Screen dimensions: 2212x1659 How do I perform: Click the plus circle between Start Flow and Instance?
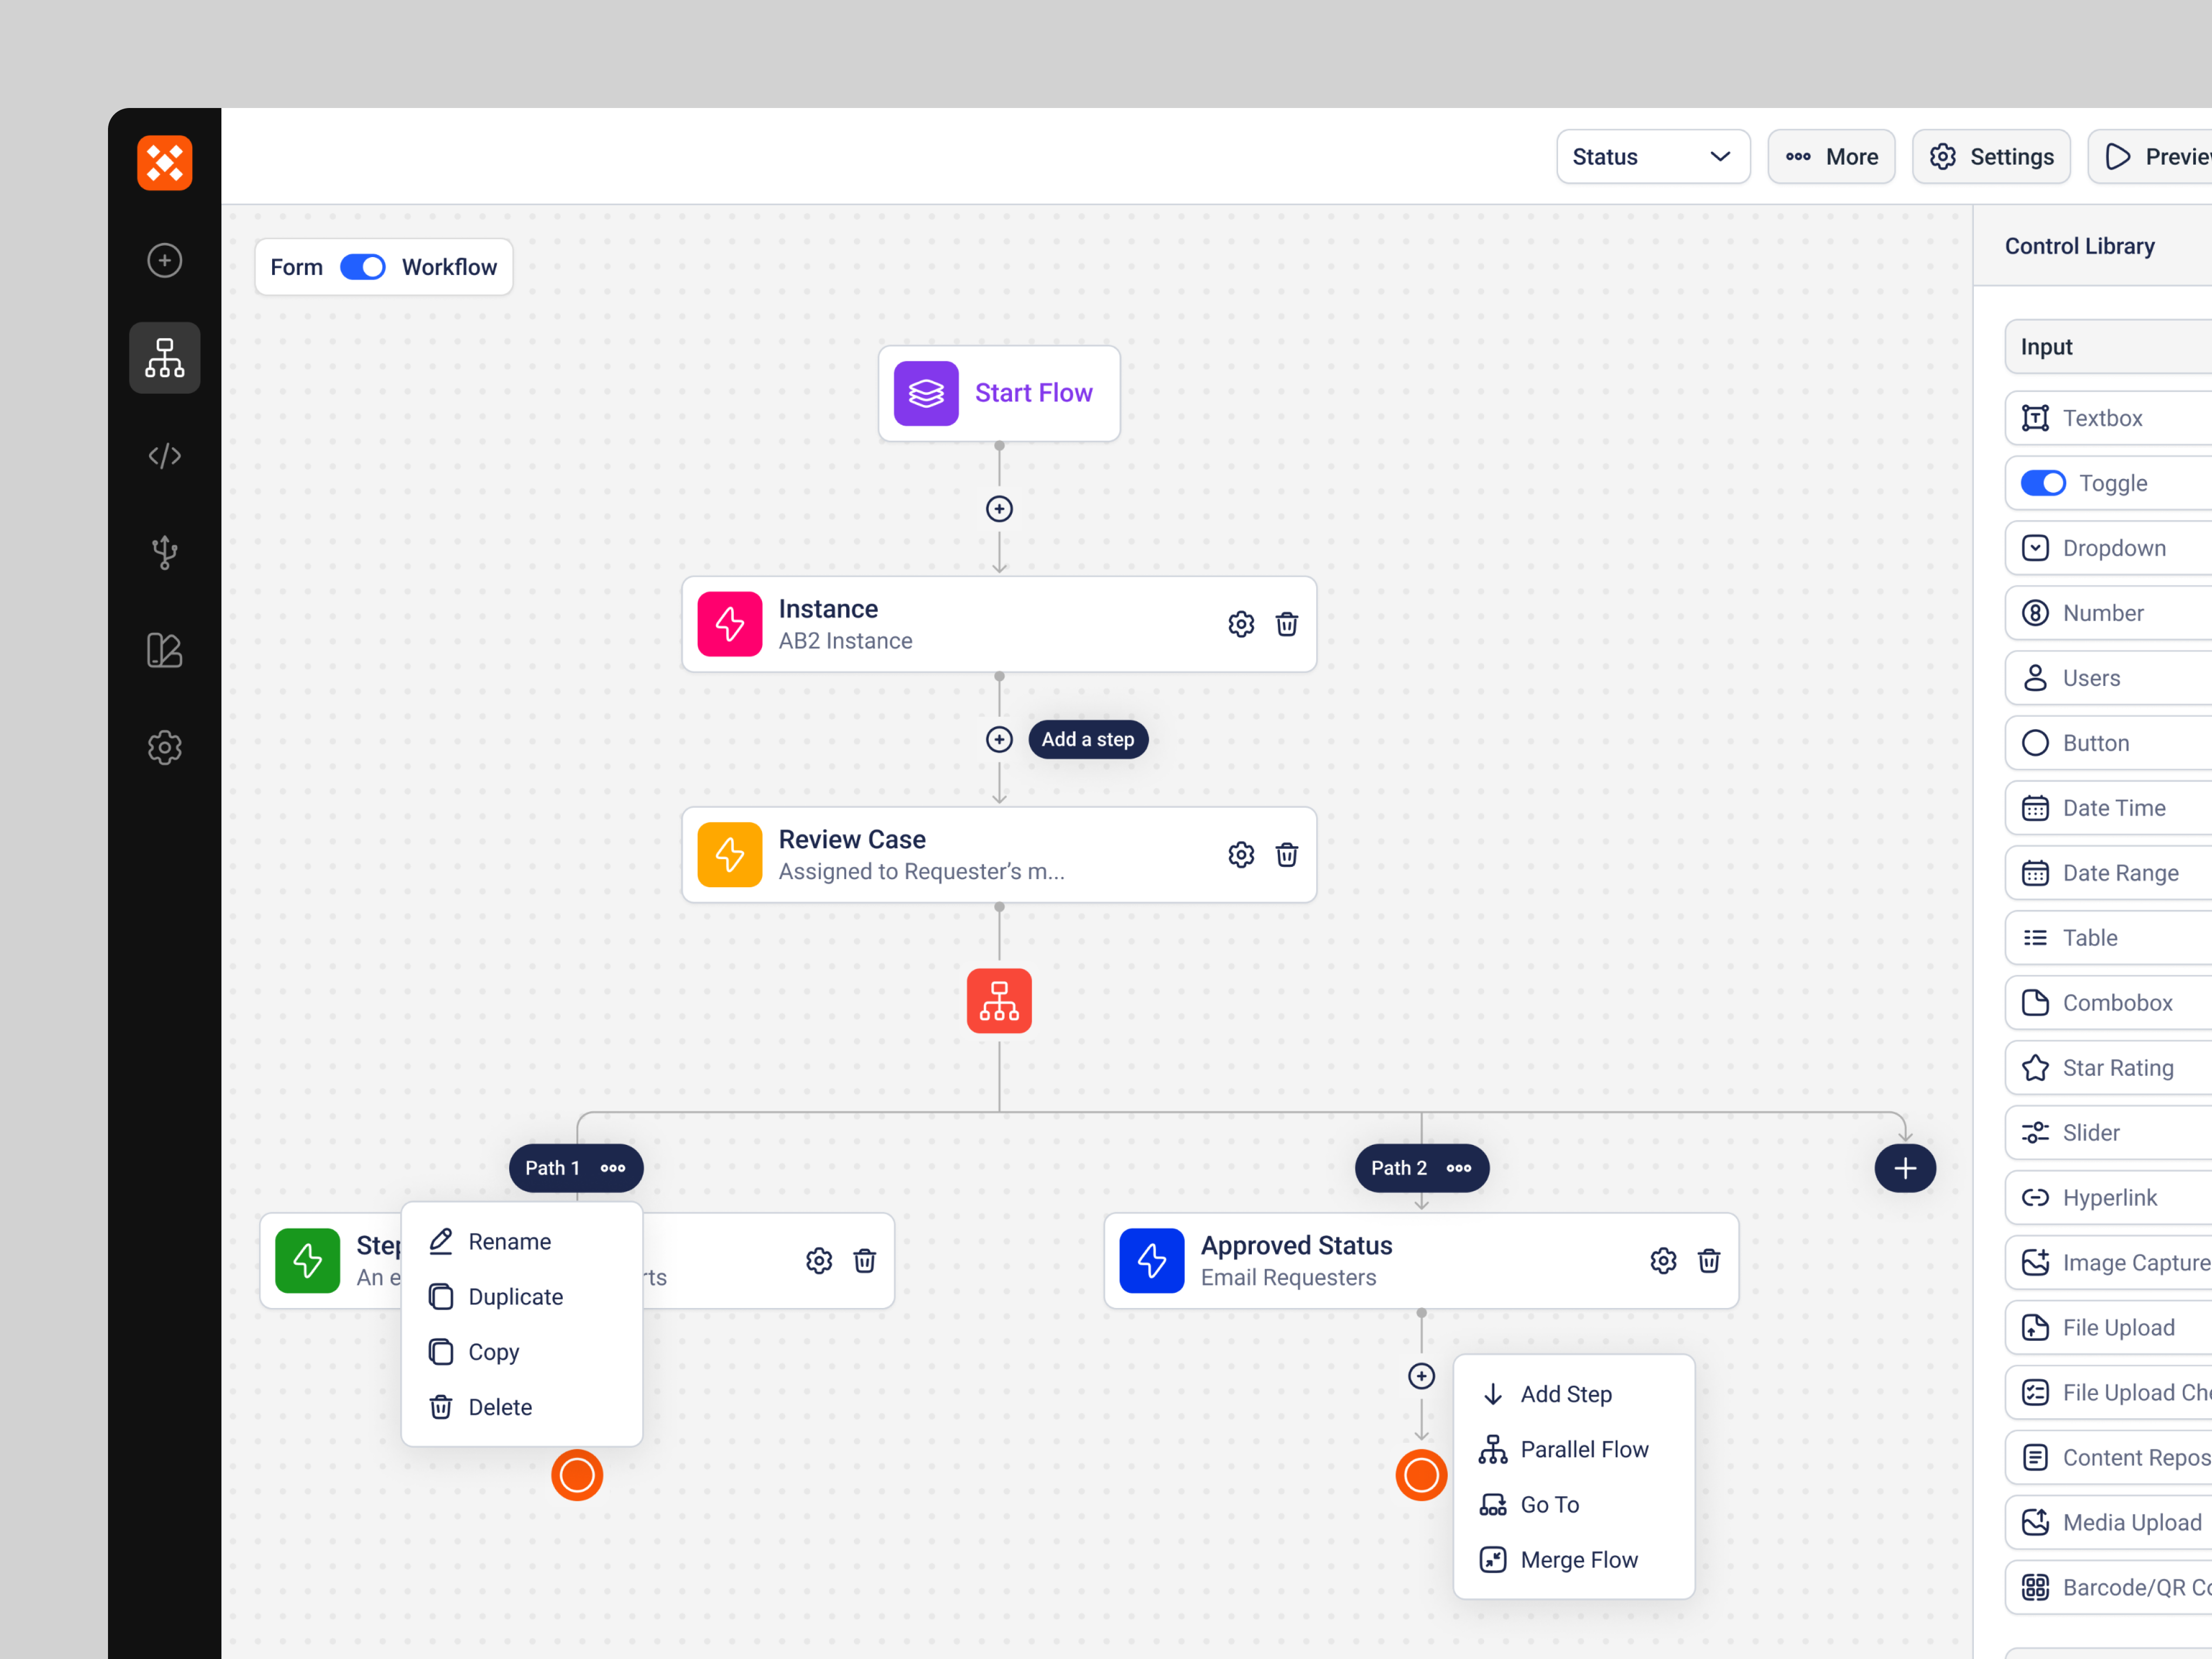point(998,508)
